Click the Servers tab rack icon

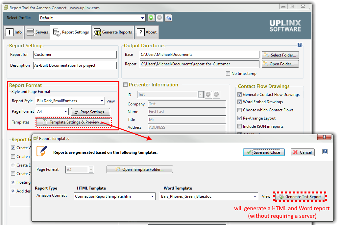30,32
